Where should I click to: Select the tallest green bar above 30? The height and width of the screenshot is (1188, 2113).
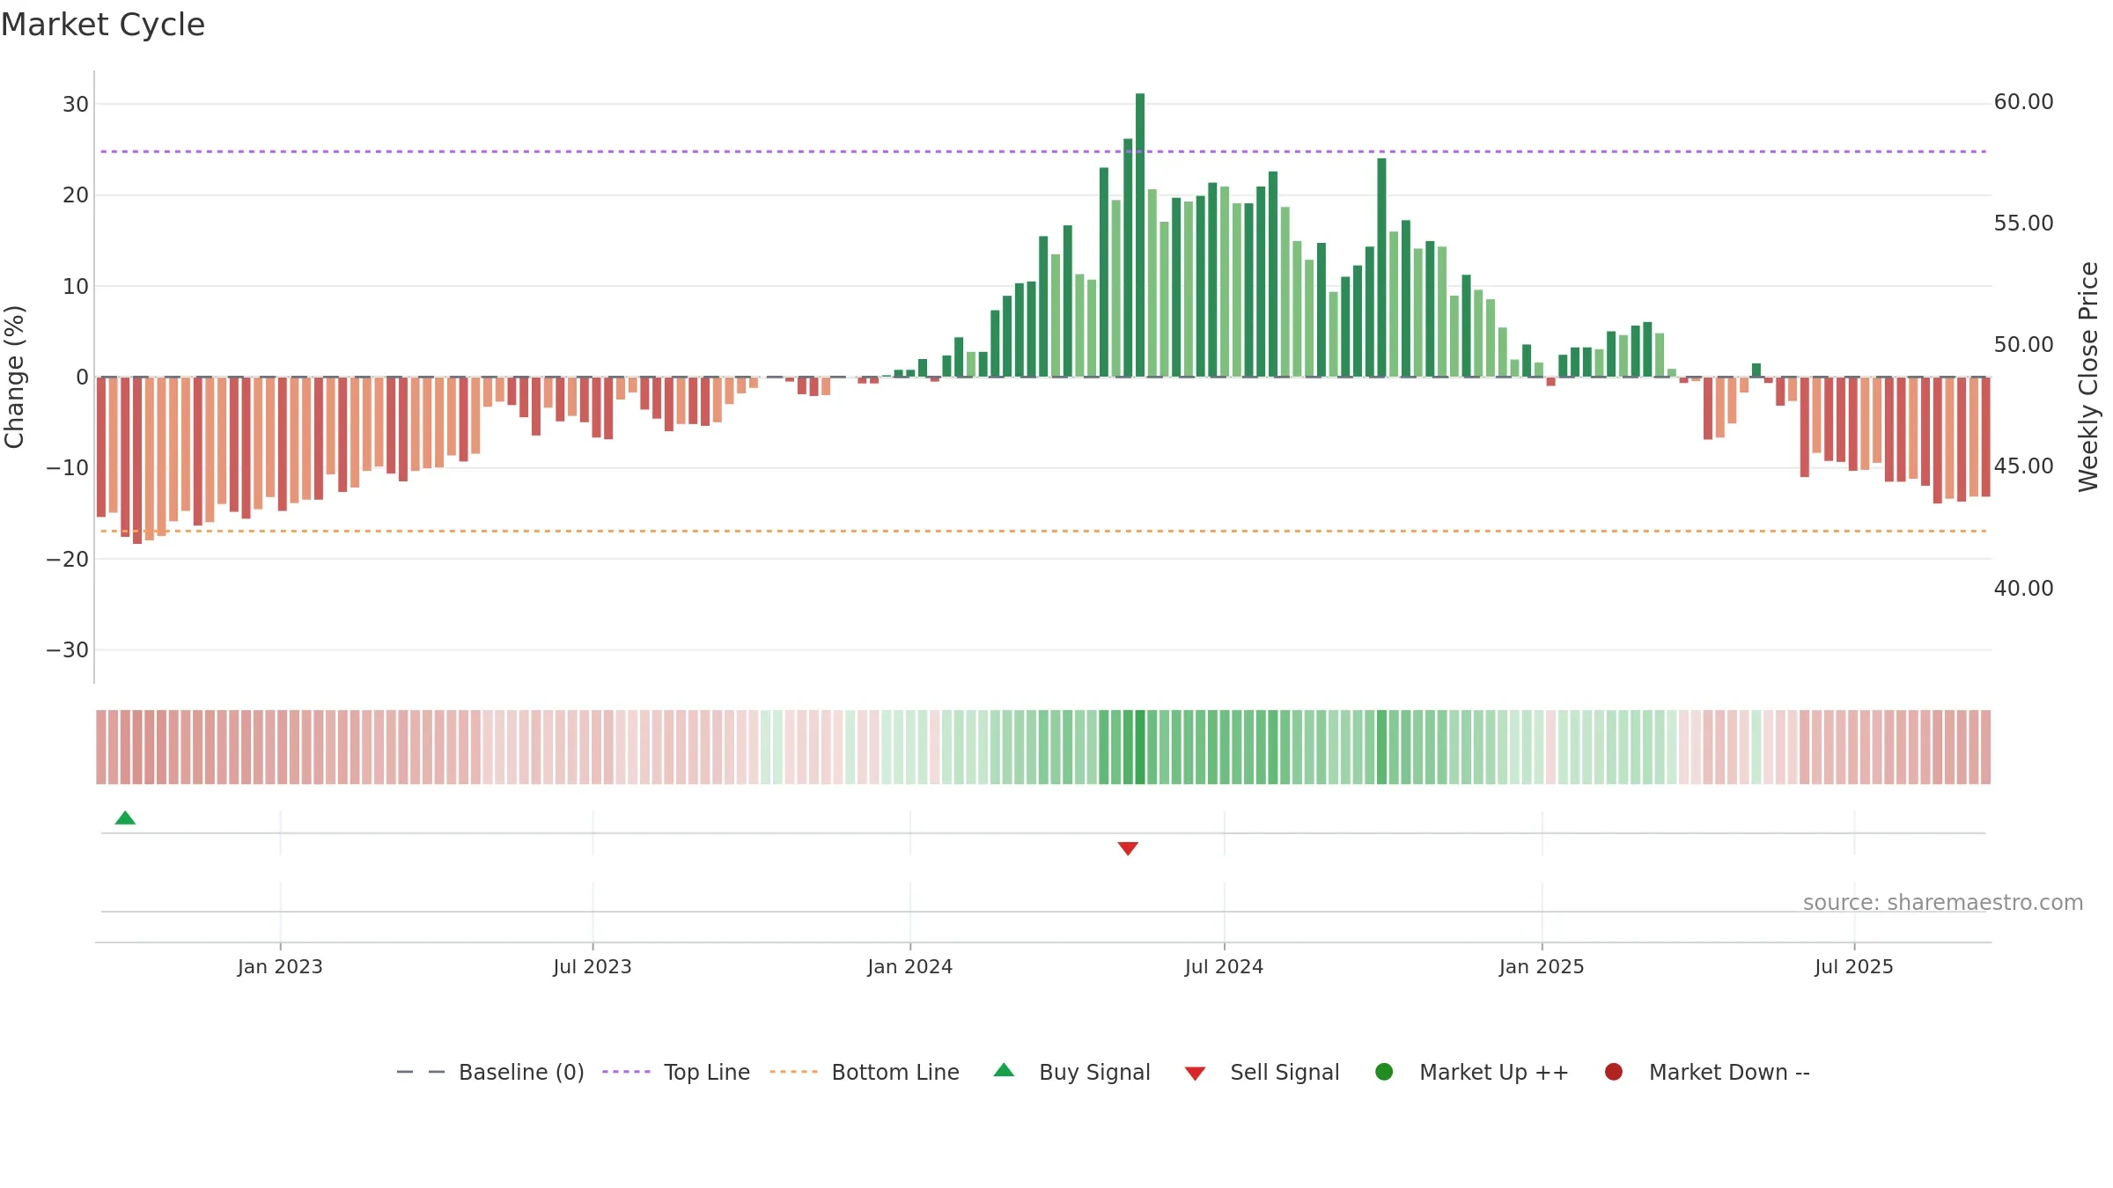click(x=1140, y=235)
